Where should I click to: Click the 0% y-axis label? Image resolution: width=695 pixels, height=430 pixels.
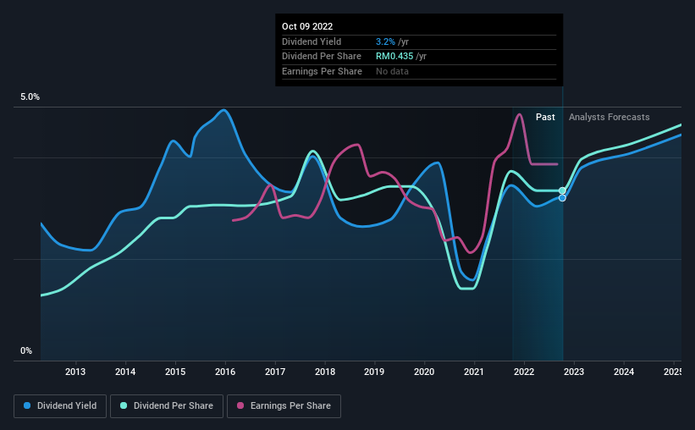tap(26, 350)
